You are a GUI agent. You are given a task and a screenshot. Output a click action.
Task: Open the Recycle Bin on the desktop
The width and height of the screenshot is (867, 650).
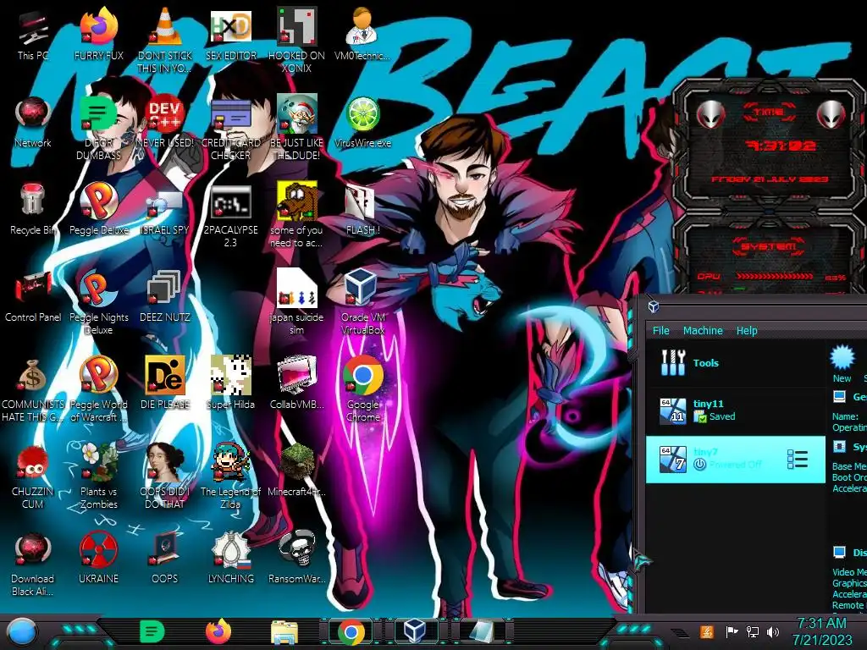pos(33,210)
